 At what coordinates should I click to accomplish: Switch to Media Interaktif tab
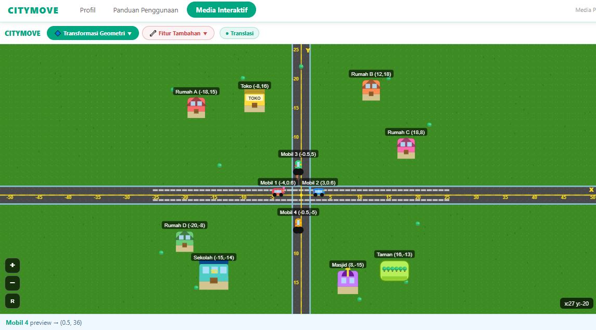222,10
